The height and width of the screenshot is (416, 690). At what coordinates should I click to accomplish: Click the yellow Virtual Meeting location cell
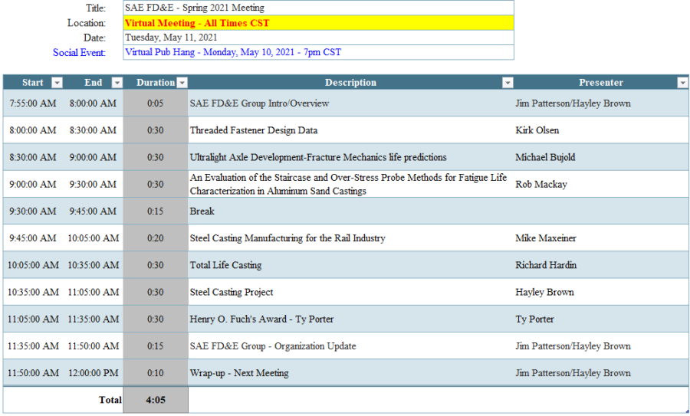click(318, 23)
